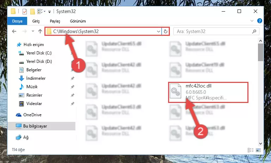Open the Dosya menu tab
271x163 pixels.
[x=17, y=21]
